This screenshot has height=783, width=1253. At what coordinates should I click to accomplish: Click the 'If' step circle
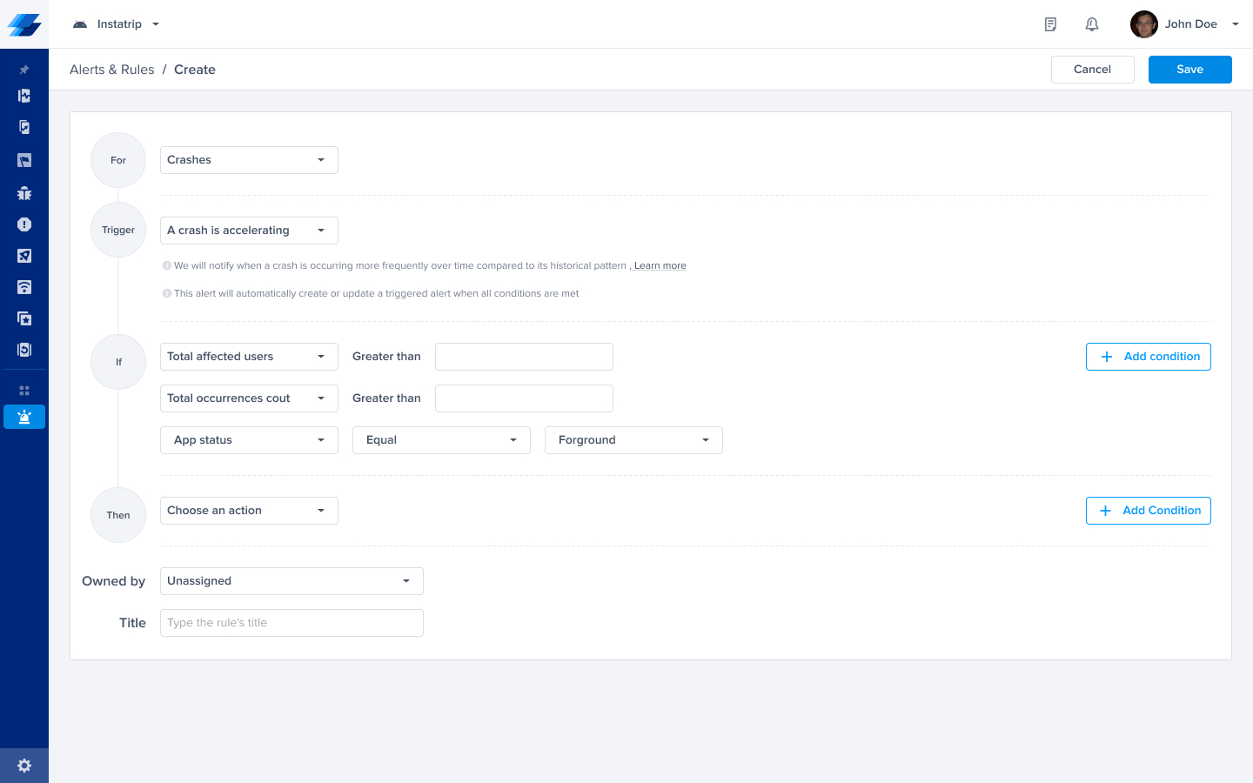click(x=118, y=362)
